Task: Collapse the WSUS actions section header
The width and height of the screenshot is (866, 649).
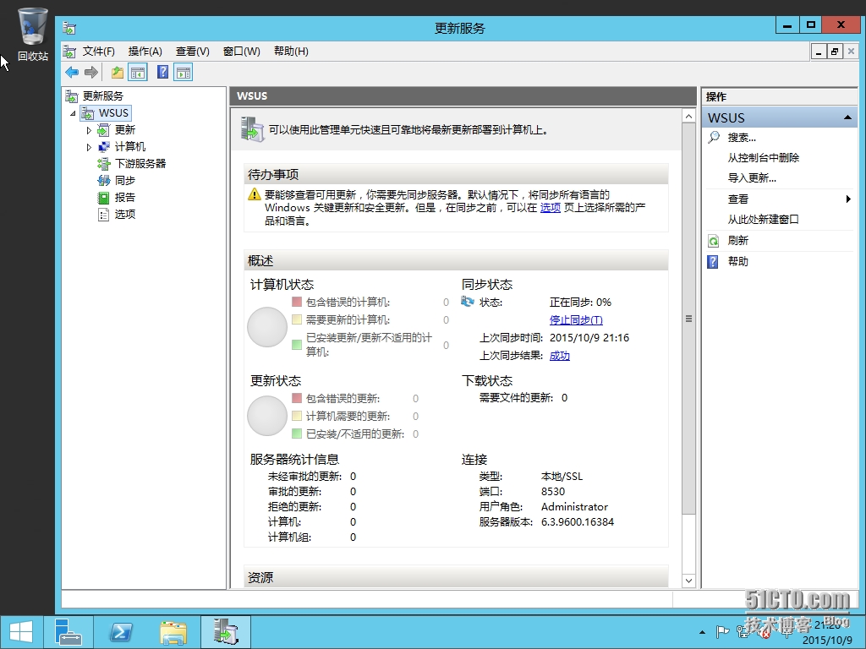Action: click(847, 117)
